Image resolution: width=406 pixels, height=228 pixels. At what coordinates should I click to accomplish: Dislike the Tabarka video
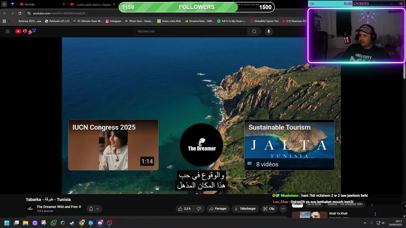pos(199,209)
